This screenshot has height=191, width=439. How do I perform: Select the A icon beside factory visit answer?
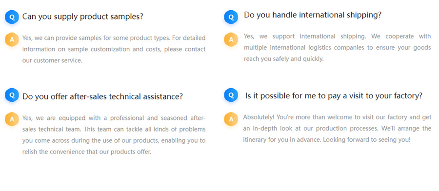coord(231,119)
